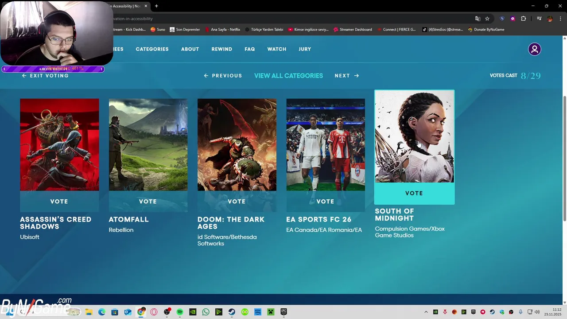
Task: Open File Explorer from the taskbar
Action: 89,312
